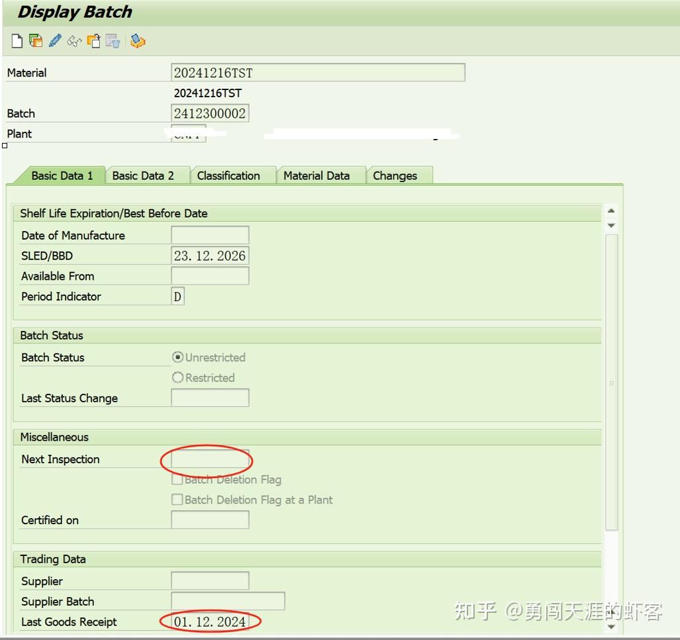This screenshot has width=680, height=640.
Task: View the Changes tab
Action: [x=395, y=175]
